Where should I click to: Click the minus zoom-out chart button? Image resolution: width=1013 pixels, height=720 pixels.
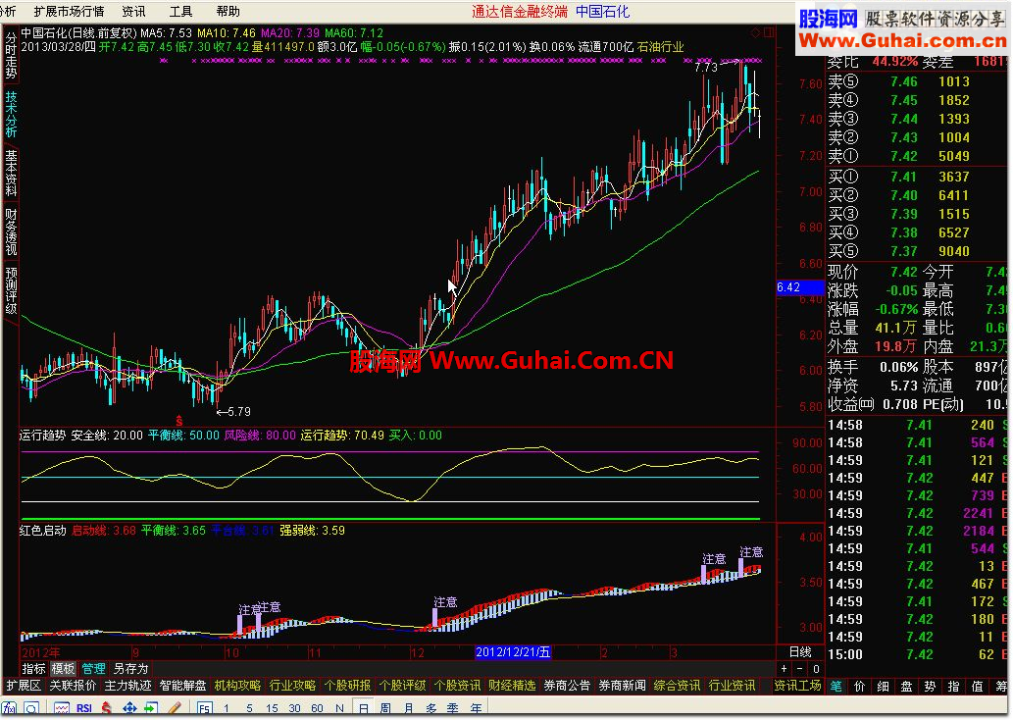point(800,669)
